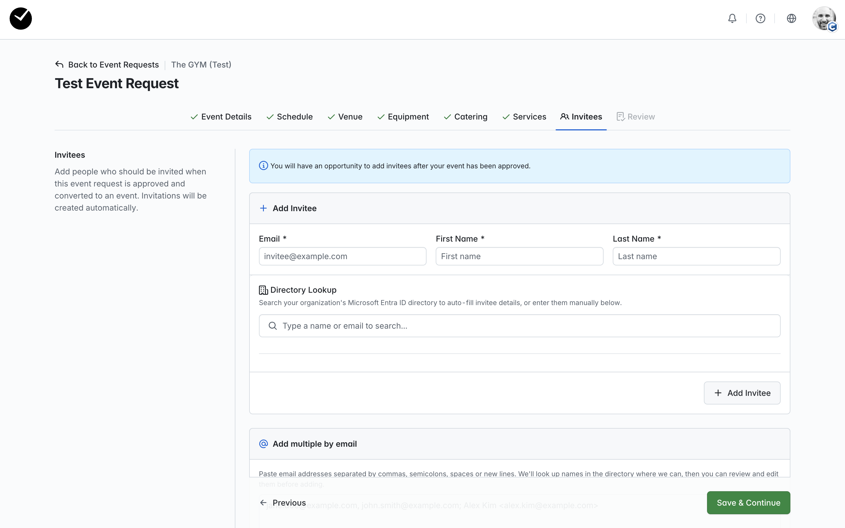
Task: Click the plus icon in Add Invitee header
Action: pyautogui.click(x=263, y=208)
